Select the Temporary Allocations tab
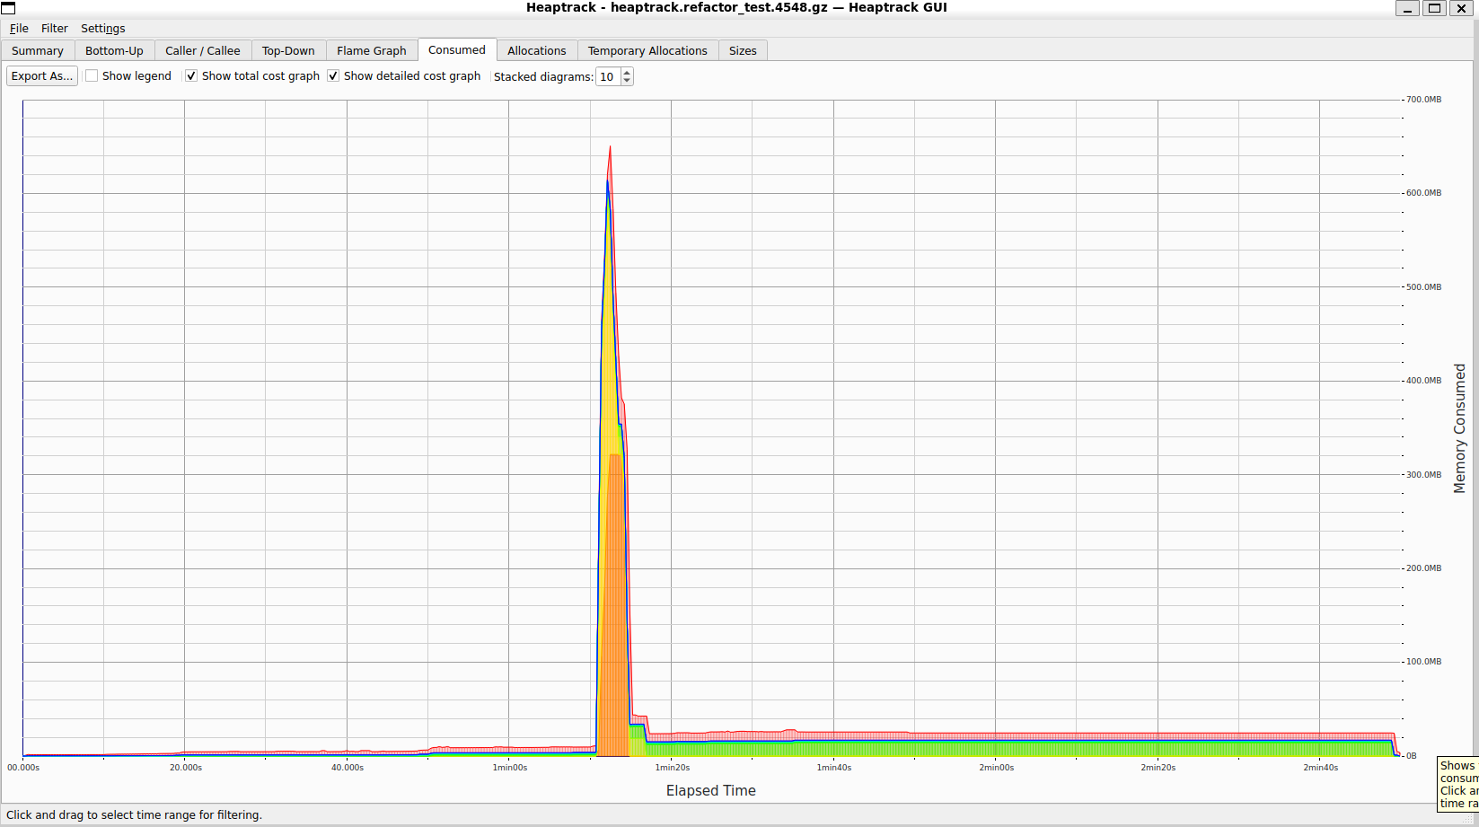 [647, 51]
